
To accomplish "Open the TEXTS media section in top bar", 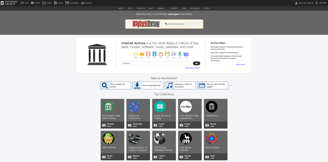I will (35, 3).
